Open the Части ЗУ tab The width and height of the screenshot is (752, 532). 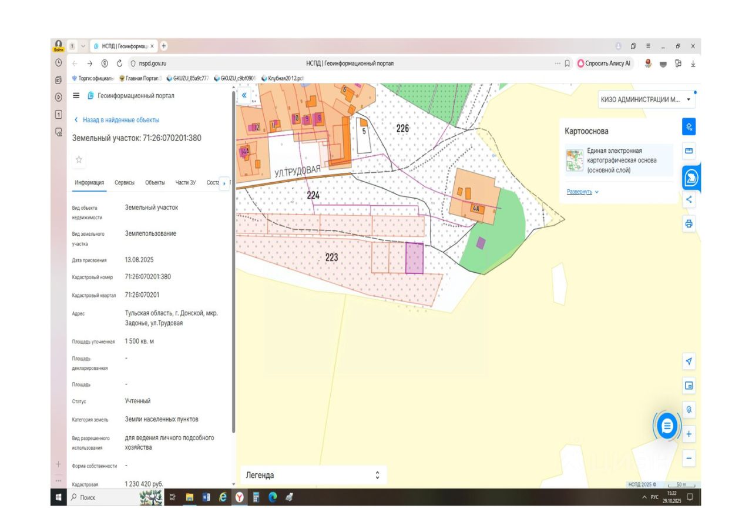(x=186, y=183)
